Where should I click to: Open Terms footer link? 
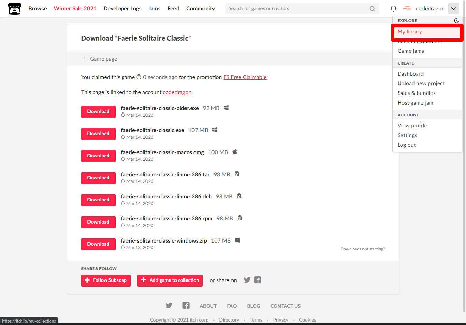(x=256, y=320)
